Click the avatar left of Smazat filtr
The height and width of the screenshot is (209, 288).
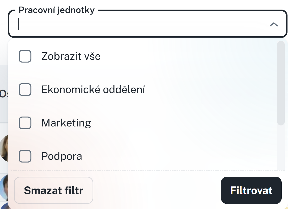(x=4, y=188)
